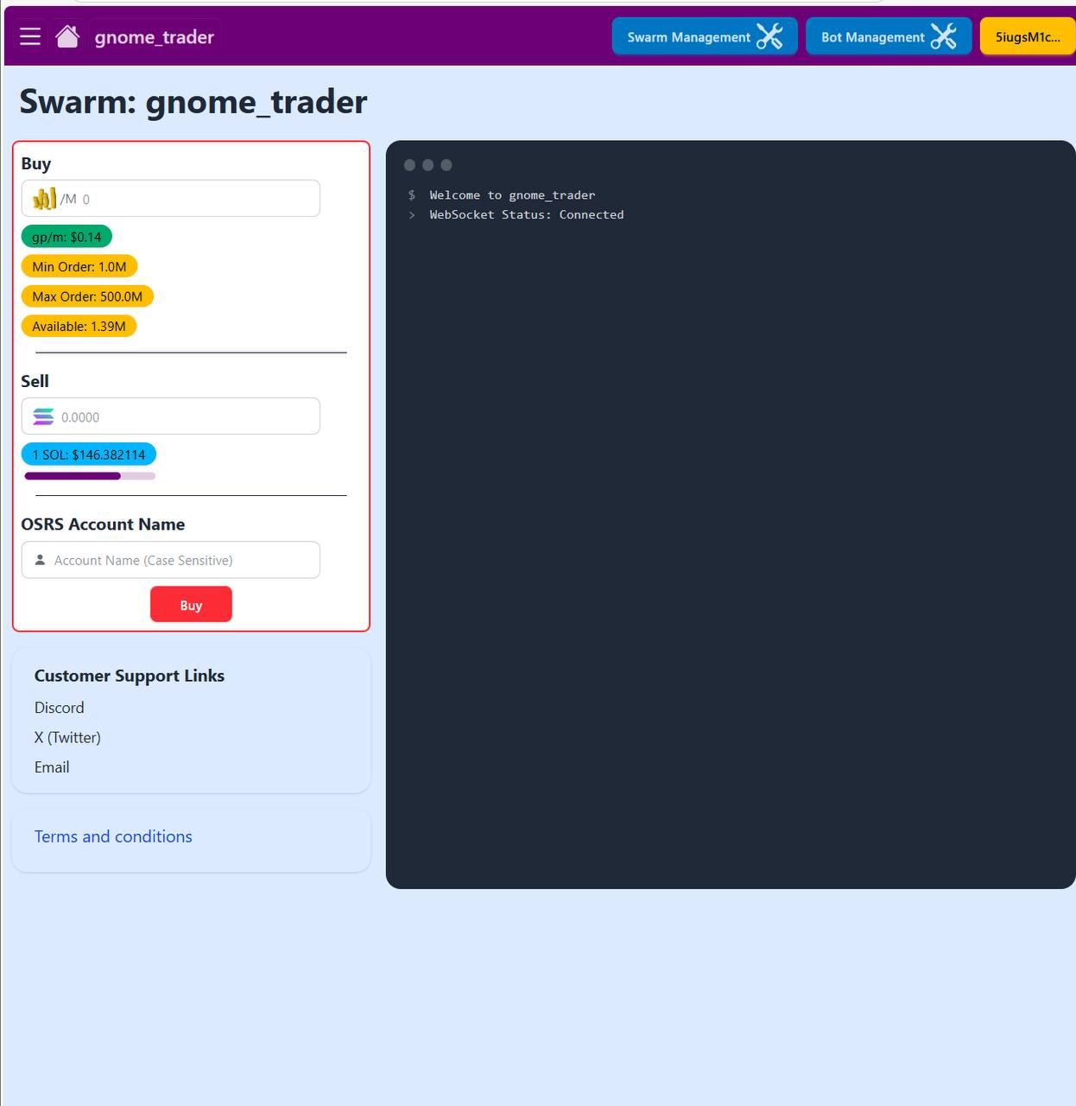Open Bot Management
Screen dimensions: 1076x1106
click(889, 36)
